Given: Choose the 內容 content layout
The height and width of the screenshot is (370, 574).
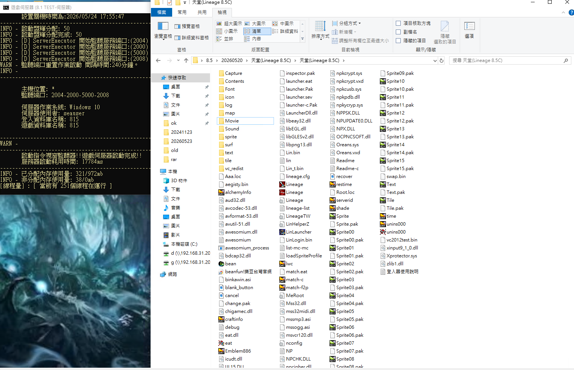Looking at the screenshot, I should pos(253,39).
